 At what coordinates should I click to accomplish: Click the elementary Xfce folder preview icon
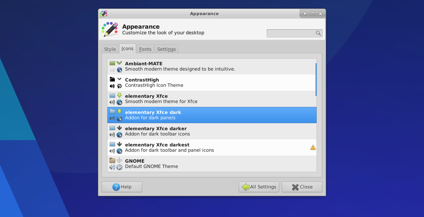[x=112, y=96]
